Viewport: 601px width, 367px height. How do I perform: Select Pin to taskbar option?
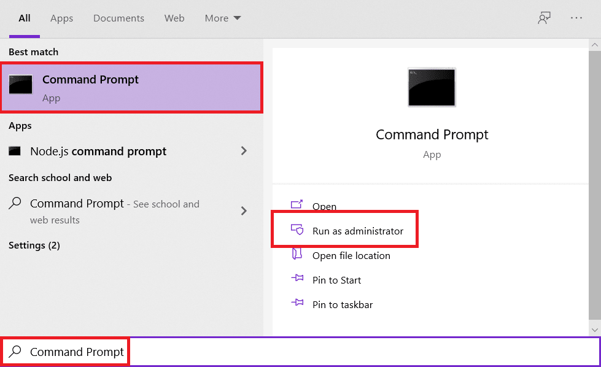343,305
